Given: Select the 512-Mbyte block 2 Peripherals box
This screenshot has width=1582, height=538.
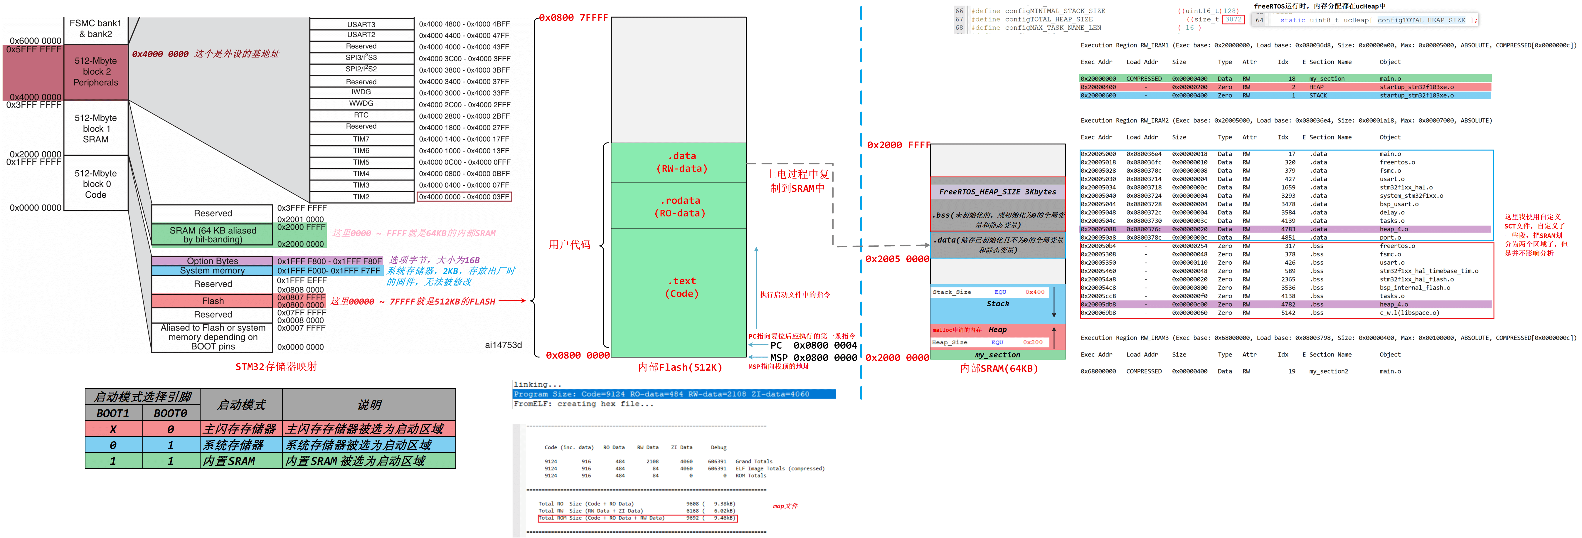Looking at the screenshot, I should 96,72.
